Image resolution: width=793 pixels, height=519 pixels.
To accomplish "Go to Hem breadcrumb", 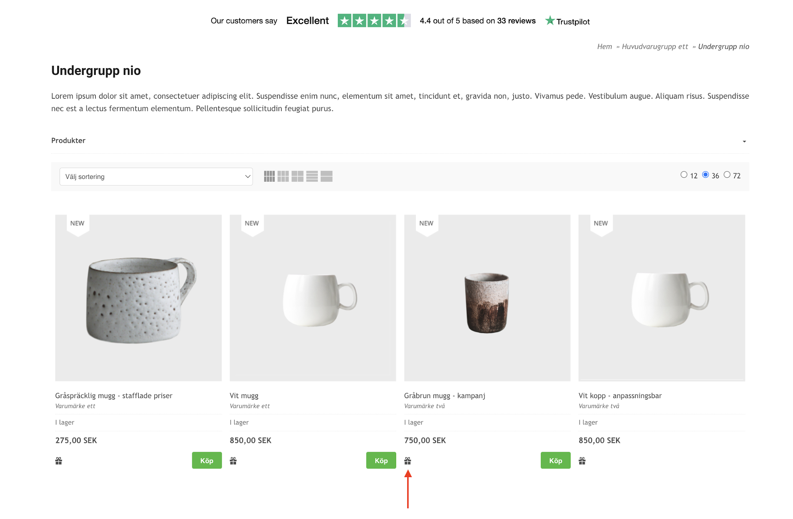I will point(604,47).
